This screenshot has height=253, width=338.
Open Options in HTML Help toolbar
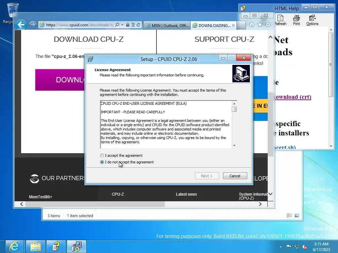pyautogui.click(x=312, y=20)
